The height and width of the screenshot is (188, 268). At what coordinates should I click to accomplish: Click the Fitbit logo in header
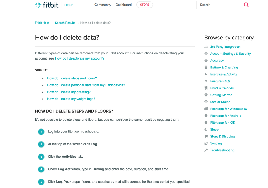pyautogui.click(x=47, y=5)
